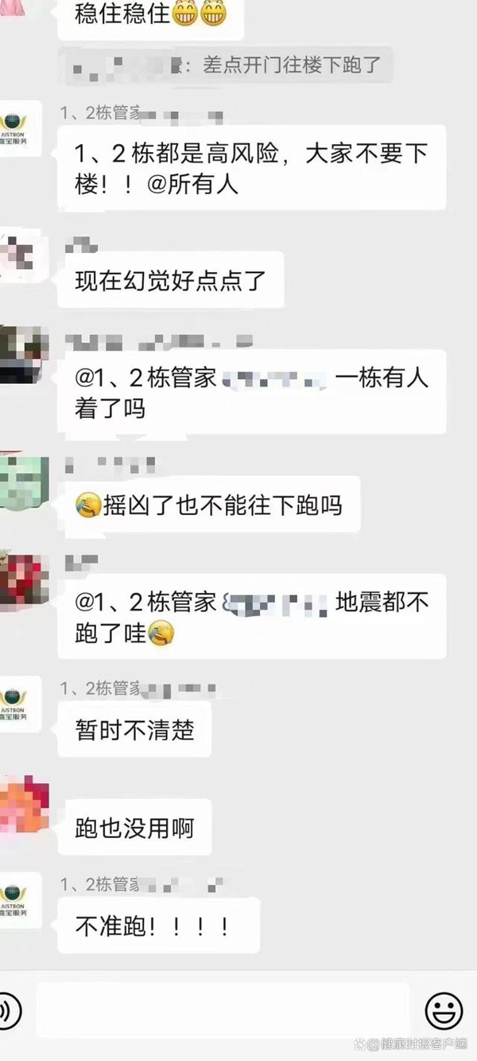Tap the '现在幻觉好点点了' message bubble
Image resolution: width=477 pixels, height=1061 pixels.
click(171, 280)
